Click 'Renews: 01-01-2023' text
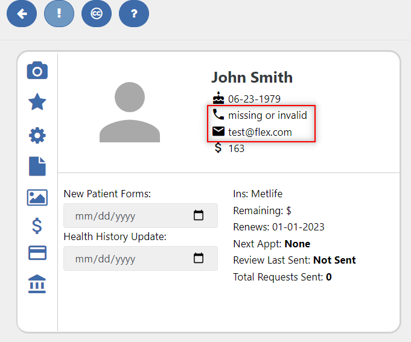The image size is (411, 342). 279,227
